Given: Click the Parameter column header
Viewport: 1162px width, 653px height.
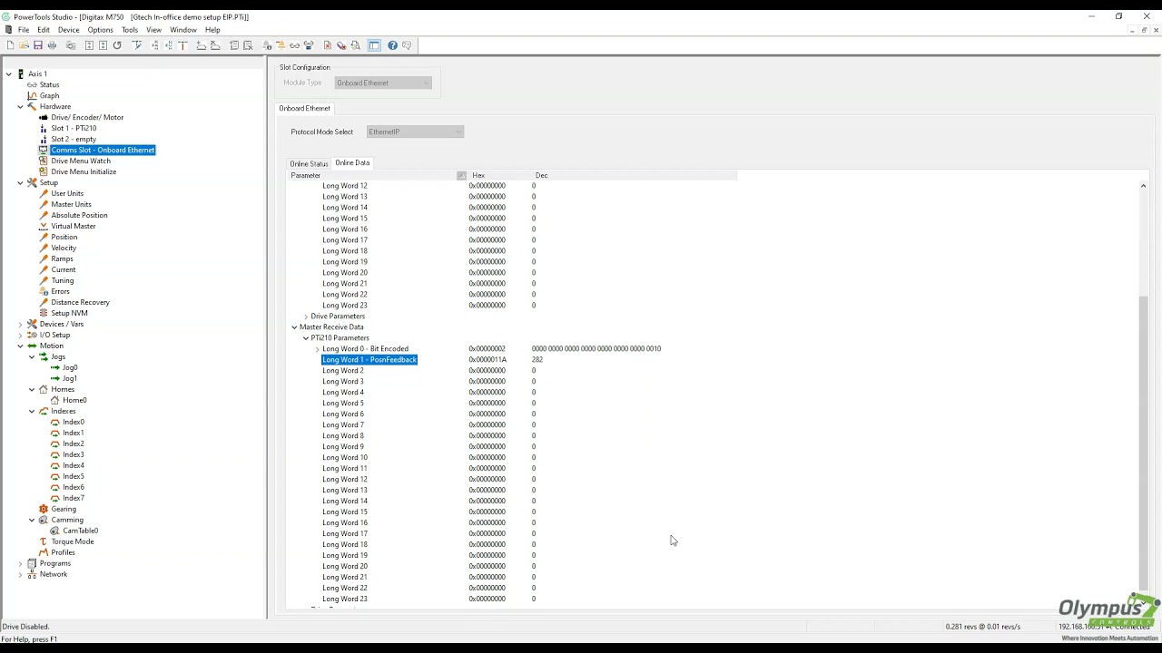Looking at the screenshot, I should click(377, 176).
